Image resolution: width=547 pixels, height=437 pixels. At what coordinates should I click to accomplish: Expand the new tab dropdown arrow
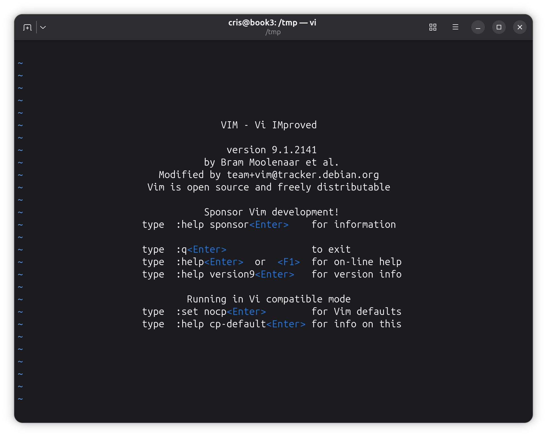(43, 27)
